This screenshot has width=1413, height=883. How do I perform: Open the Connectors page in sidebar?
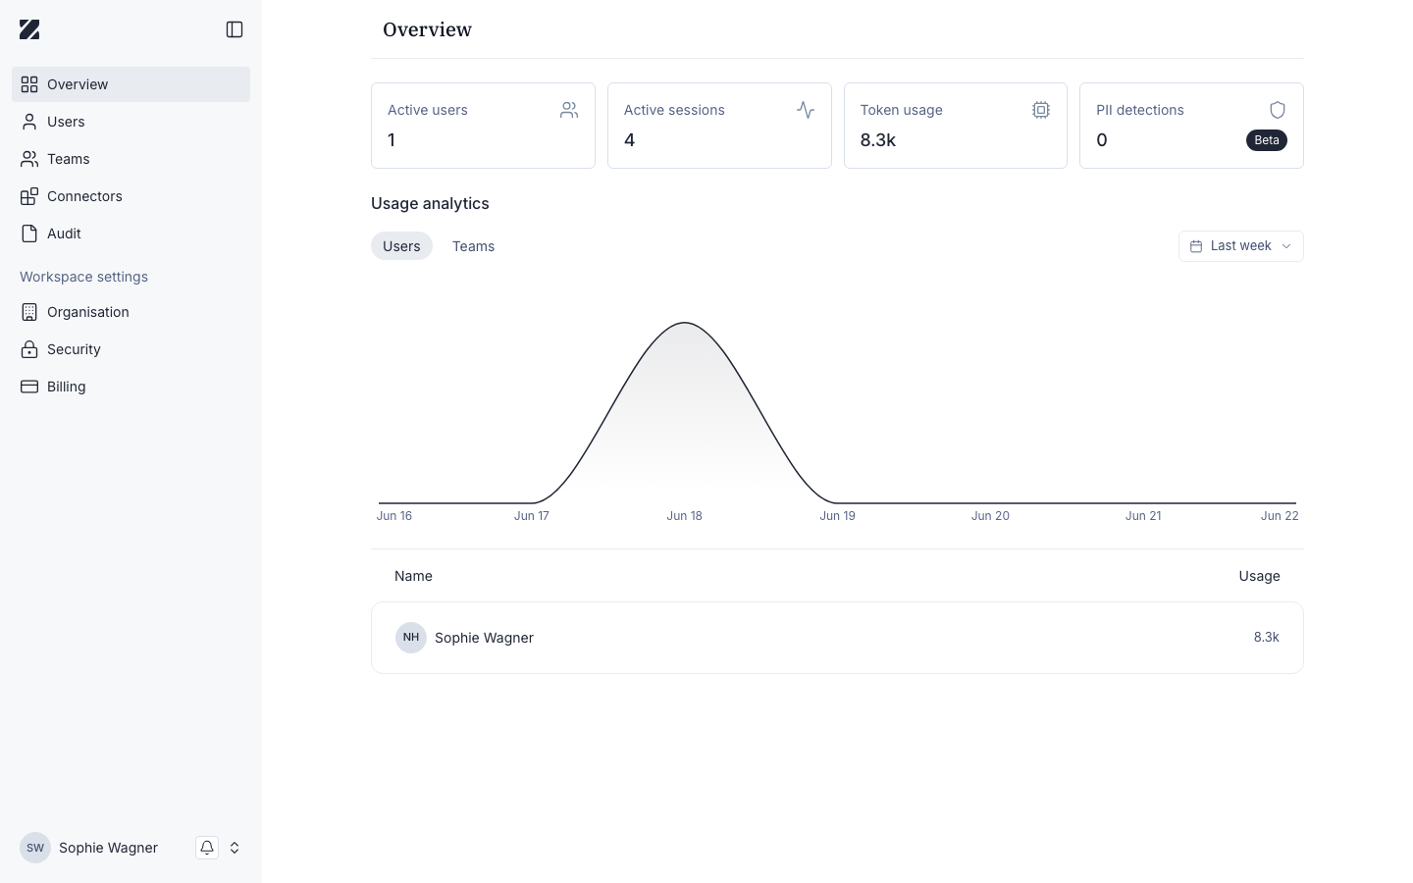click(131, 196)
